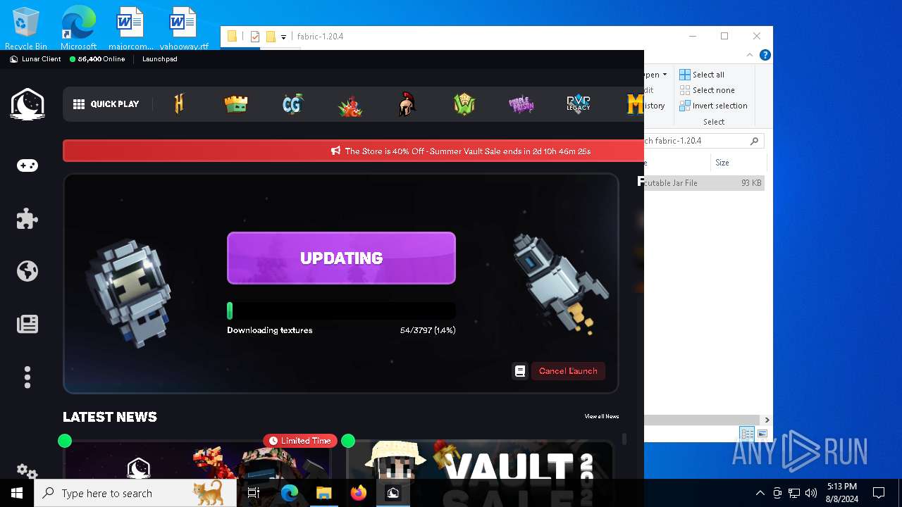Open Explorer Help question mark icon
Image resolution: width=902 pixels, height=507 pixels.
click(x=765, y=55)
